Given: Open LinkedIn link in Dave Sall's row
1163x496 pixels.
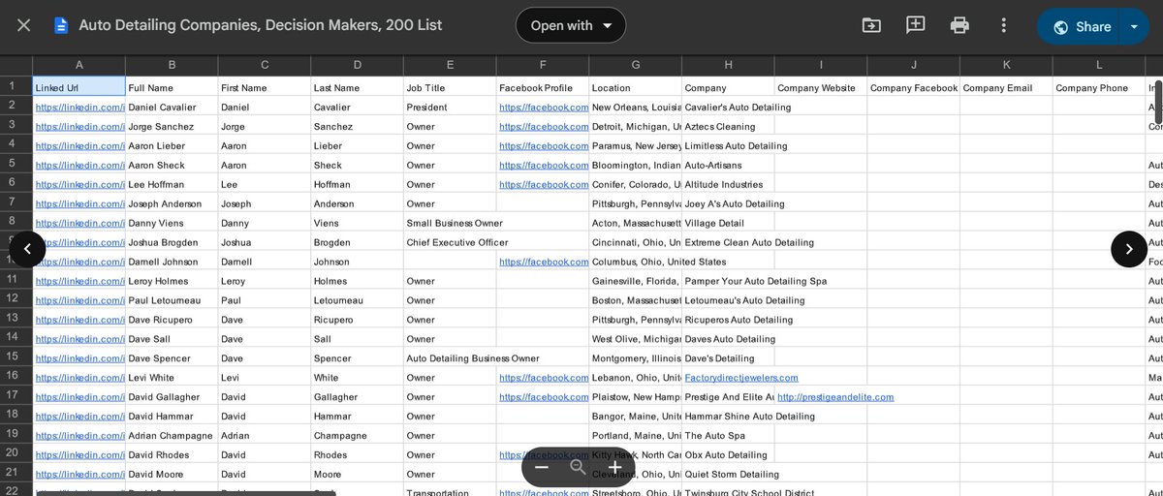Looking at the screenshot, I should tap(80, 339).
